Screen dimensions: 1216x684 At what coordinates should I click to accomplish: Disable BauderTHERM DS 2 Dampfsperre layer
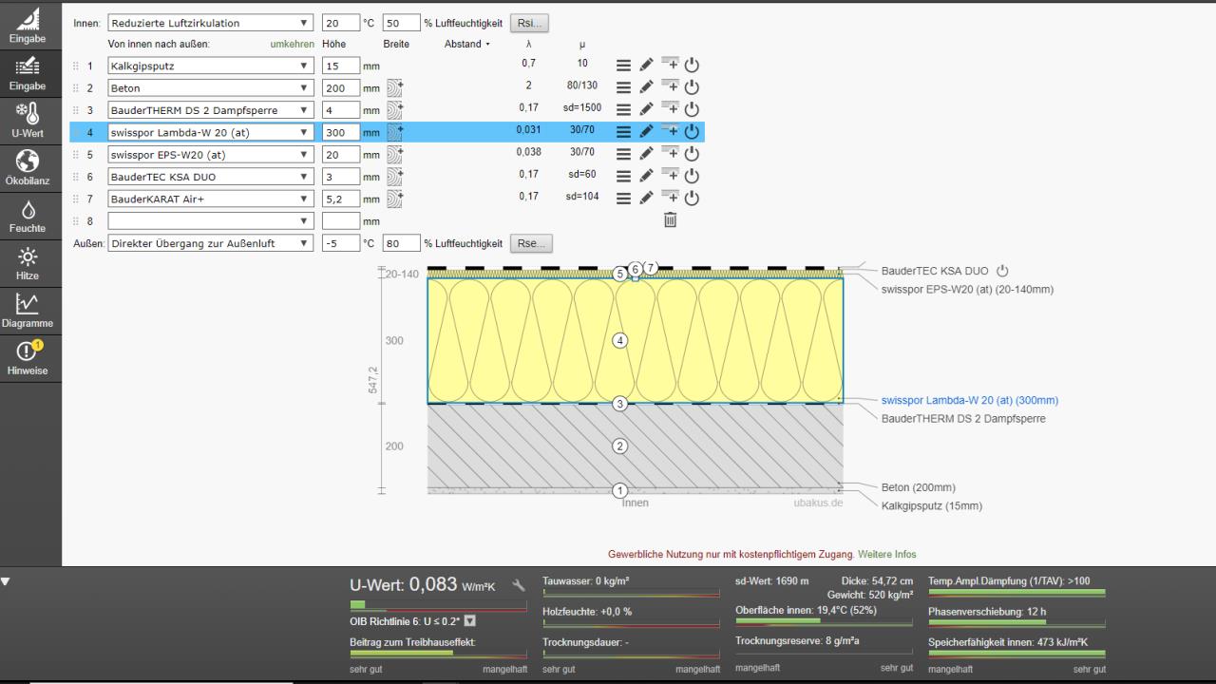point(692,109)
